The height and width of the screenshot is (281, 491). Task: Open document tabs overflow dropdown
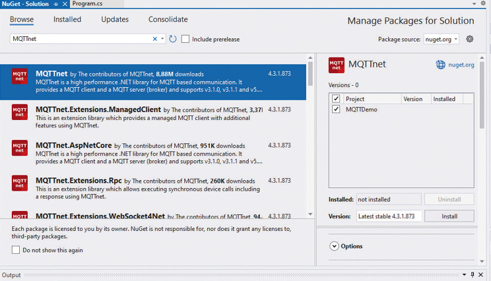pyautogui.click(x=474, y=4)
